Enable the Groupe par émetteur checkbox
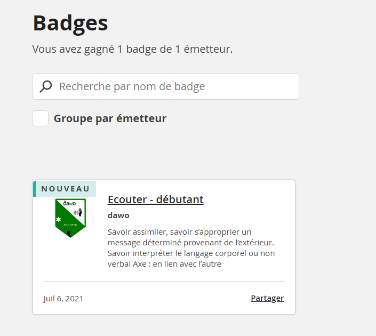This screenshot has height=336, width=376. [41, 118]
